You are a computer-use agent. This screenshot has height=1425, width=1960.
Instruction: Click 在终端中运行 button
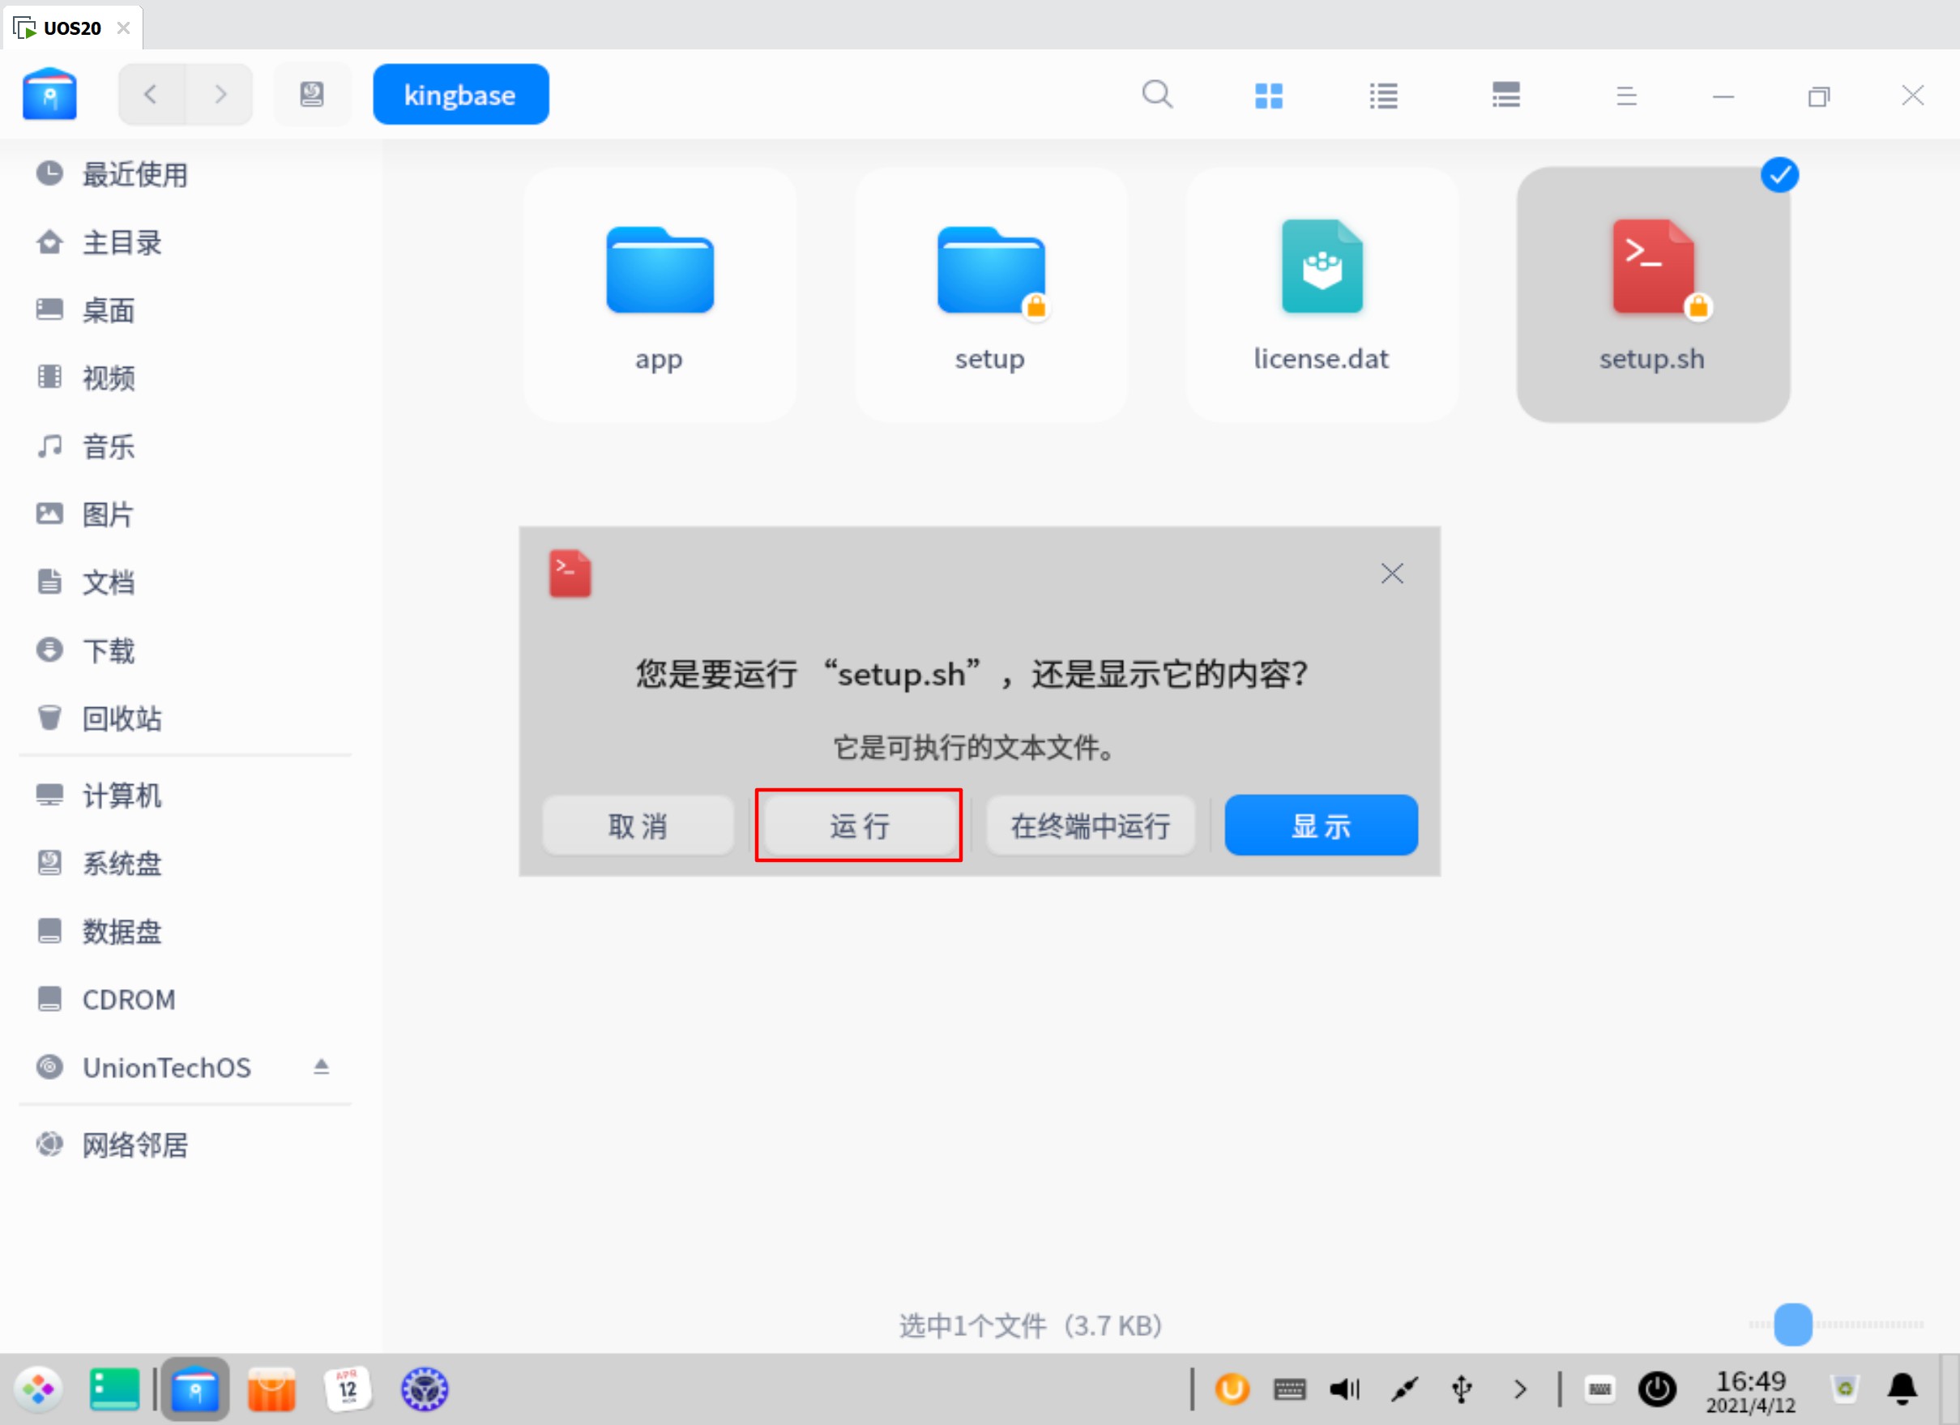pos(1090,826)
